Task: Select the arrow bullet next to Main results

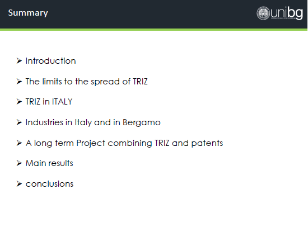Action: coord(19,163)
